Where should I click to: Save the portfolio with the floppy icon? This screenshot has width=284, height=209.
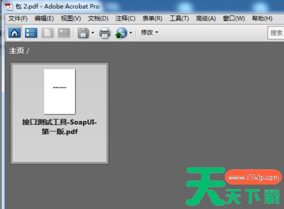click(x=83, y=33)
